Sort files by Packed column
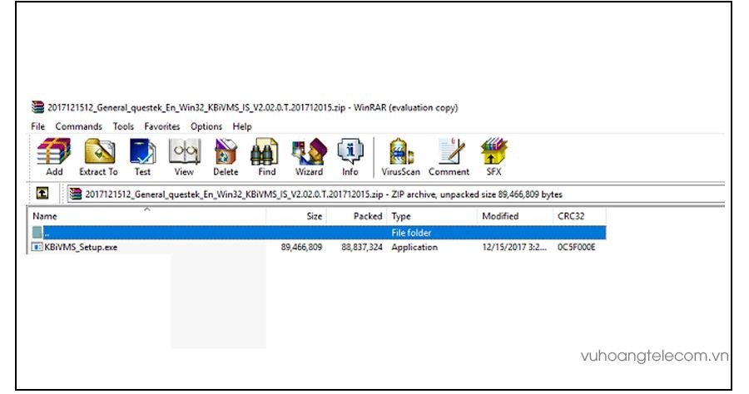 click(356, 216)
